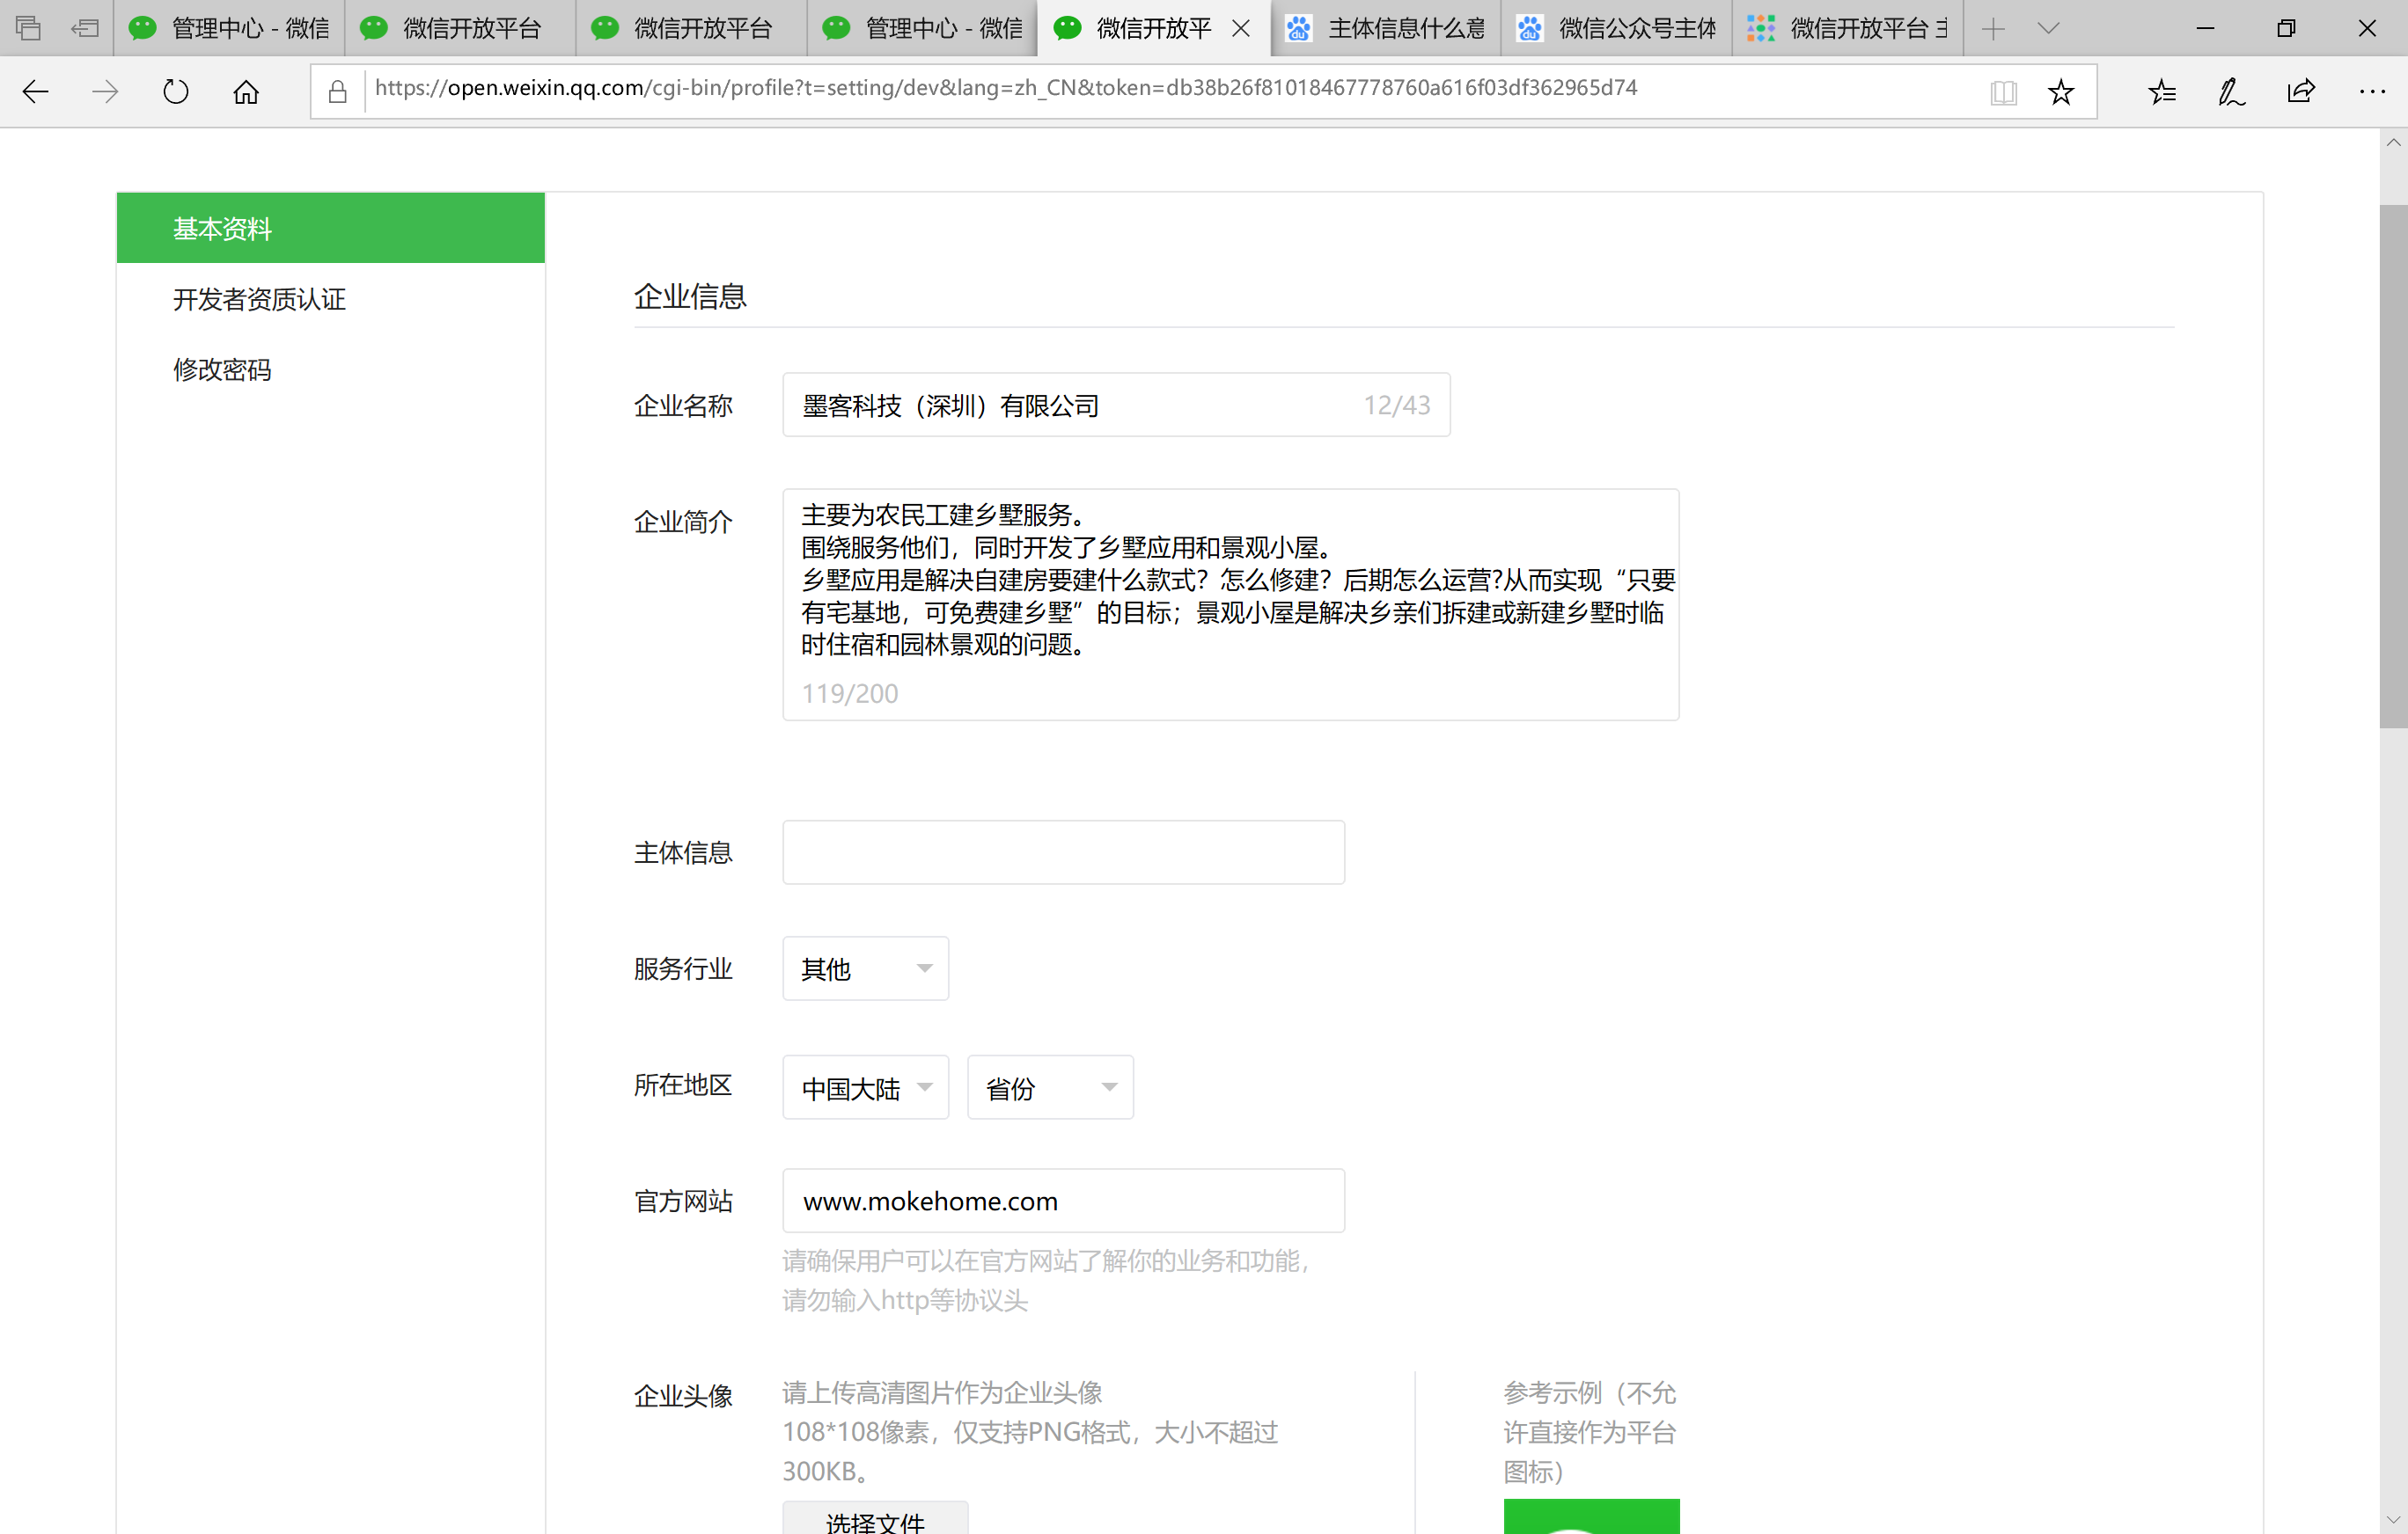Click the add notes pen icon
2408x1534 pixels.
pyautogui.click(x=2231, y=92)
